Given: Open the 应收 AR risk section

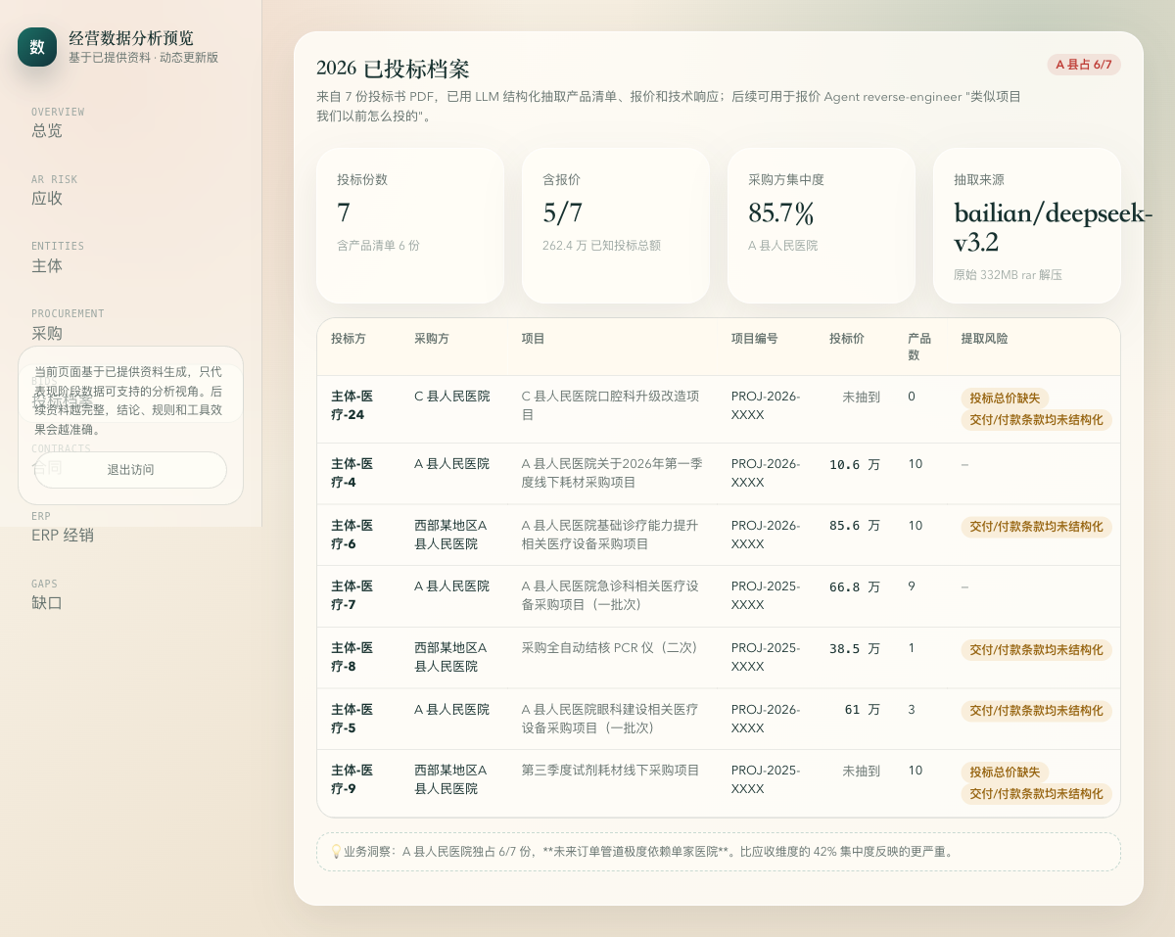Looking at the screenshot, I should pos(46,198).
